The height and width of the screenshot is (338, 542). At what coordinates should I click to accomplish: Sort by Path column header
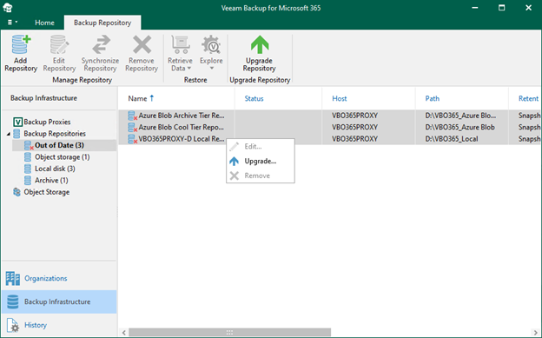[x=432, y=98]
